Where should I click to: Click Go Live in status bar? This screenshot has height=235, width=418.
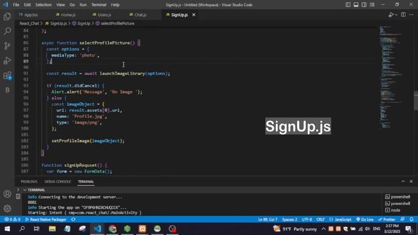point(364,219)
